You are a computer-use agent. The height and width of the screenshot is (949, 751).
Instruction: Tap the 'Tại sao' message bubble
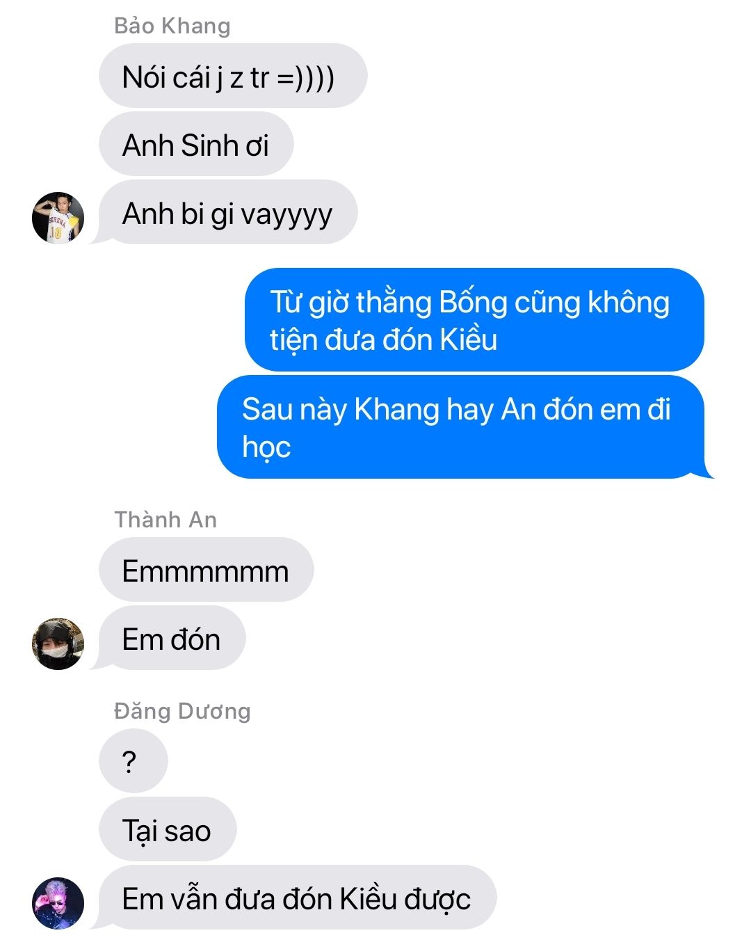click(168, 829)
